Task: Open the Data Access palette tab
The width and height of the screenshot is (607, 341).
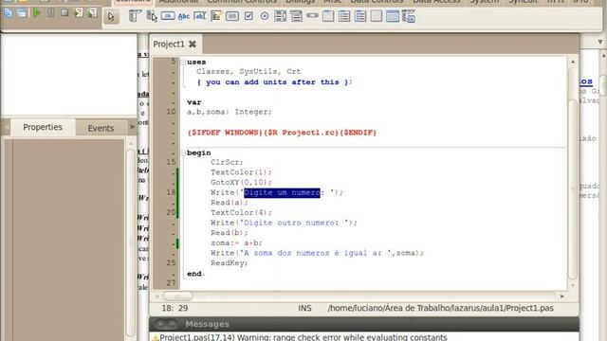Action: (436, 2)
